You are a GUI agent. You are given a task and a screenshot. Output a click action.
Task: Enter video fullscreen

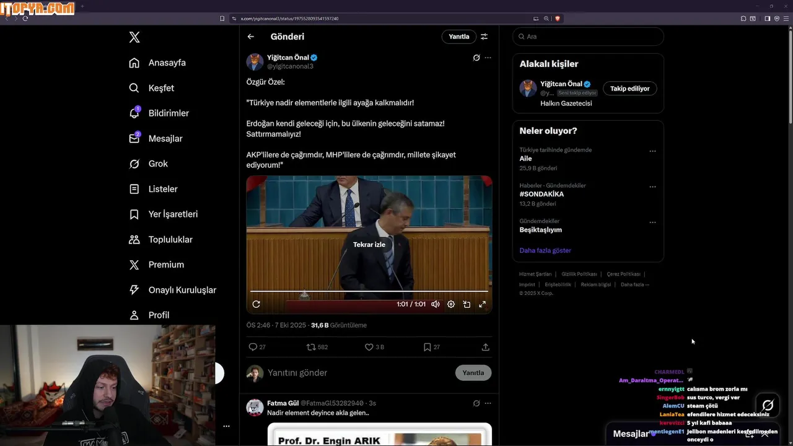(x=483, y=304)
